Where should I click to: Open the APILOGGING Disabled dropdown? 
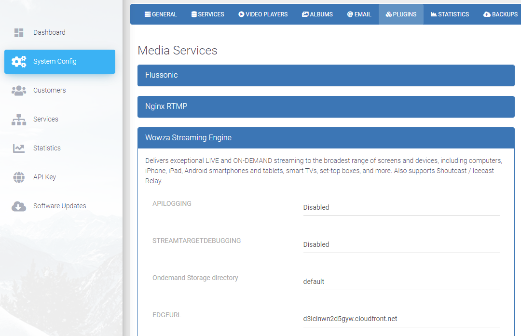pyautogui.click(x=401, y=207)
